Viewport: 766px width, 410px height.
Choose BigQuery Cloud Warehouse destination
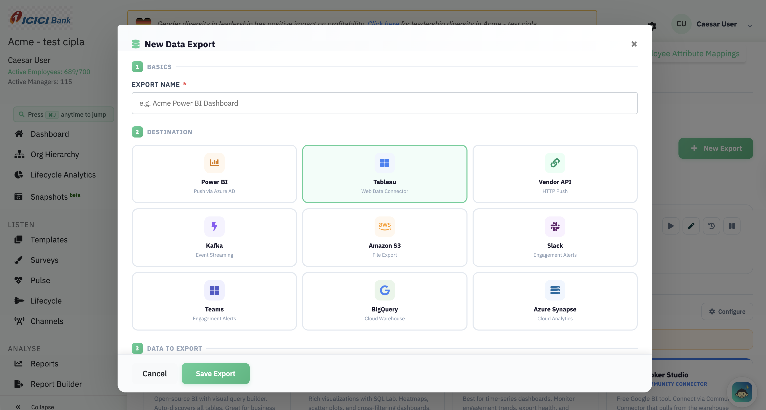pos(385,301)
